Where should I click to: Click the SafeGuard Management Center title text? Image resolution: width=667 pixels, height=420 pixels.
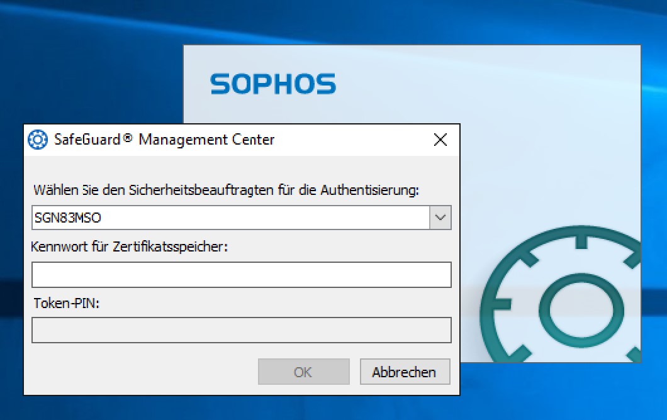tap(164, 140)
